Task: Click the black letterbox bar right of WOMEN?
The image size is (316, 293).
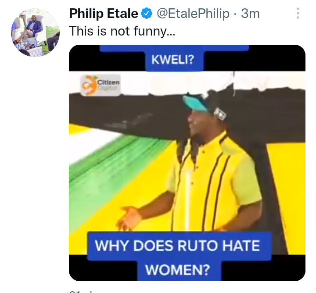Action: point(263,268)
